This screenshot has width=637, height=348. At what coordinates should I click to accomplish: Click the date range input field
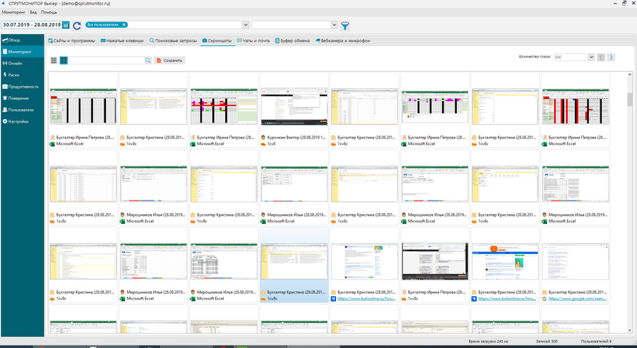point(31,25)
